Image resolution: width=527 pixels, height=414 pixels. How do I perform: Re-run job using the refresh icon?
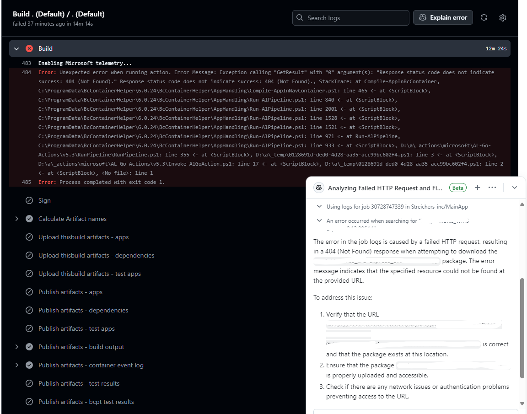click(x=484, y=17)
